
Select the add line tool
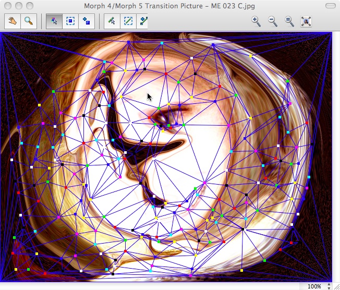click(142, 21)
